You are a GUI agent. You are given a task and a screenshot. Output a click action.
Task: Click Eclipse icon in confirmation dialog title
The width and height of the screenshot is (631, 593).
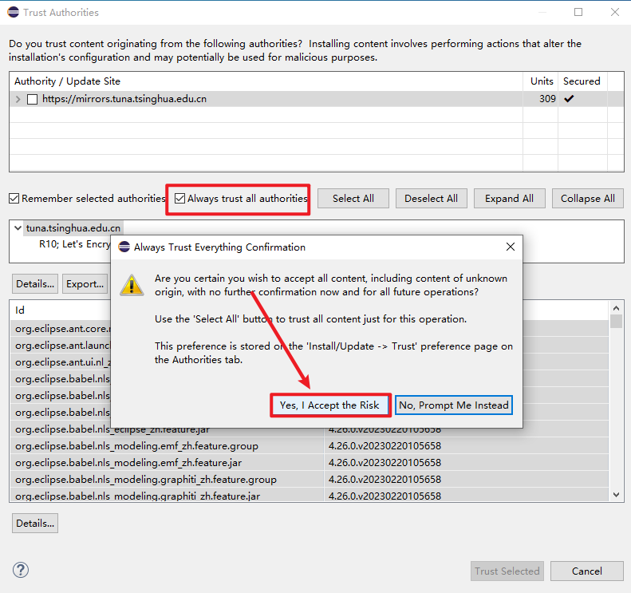coord(124,247)
